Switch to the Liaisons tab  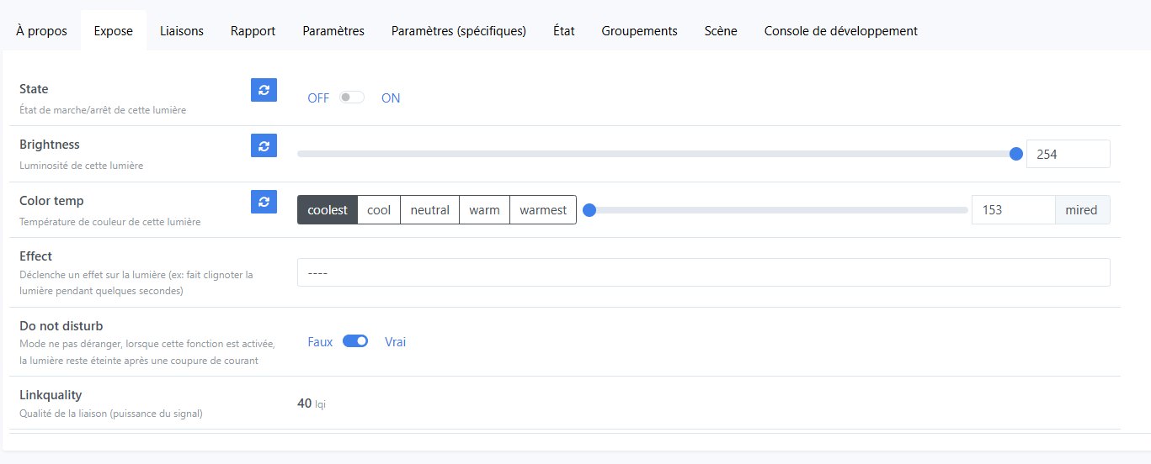point(182,31)
